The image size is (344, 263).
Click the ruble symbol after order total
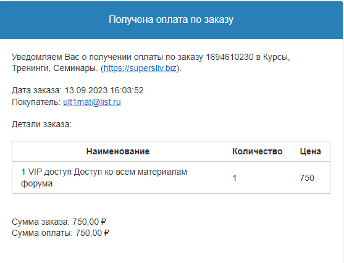point(104,222)
